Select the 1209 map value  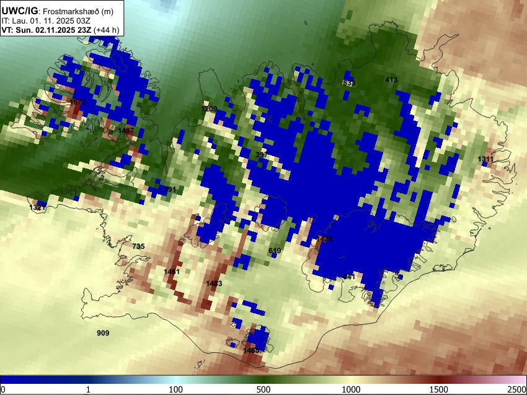coord(209,109)
